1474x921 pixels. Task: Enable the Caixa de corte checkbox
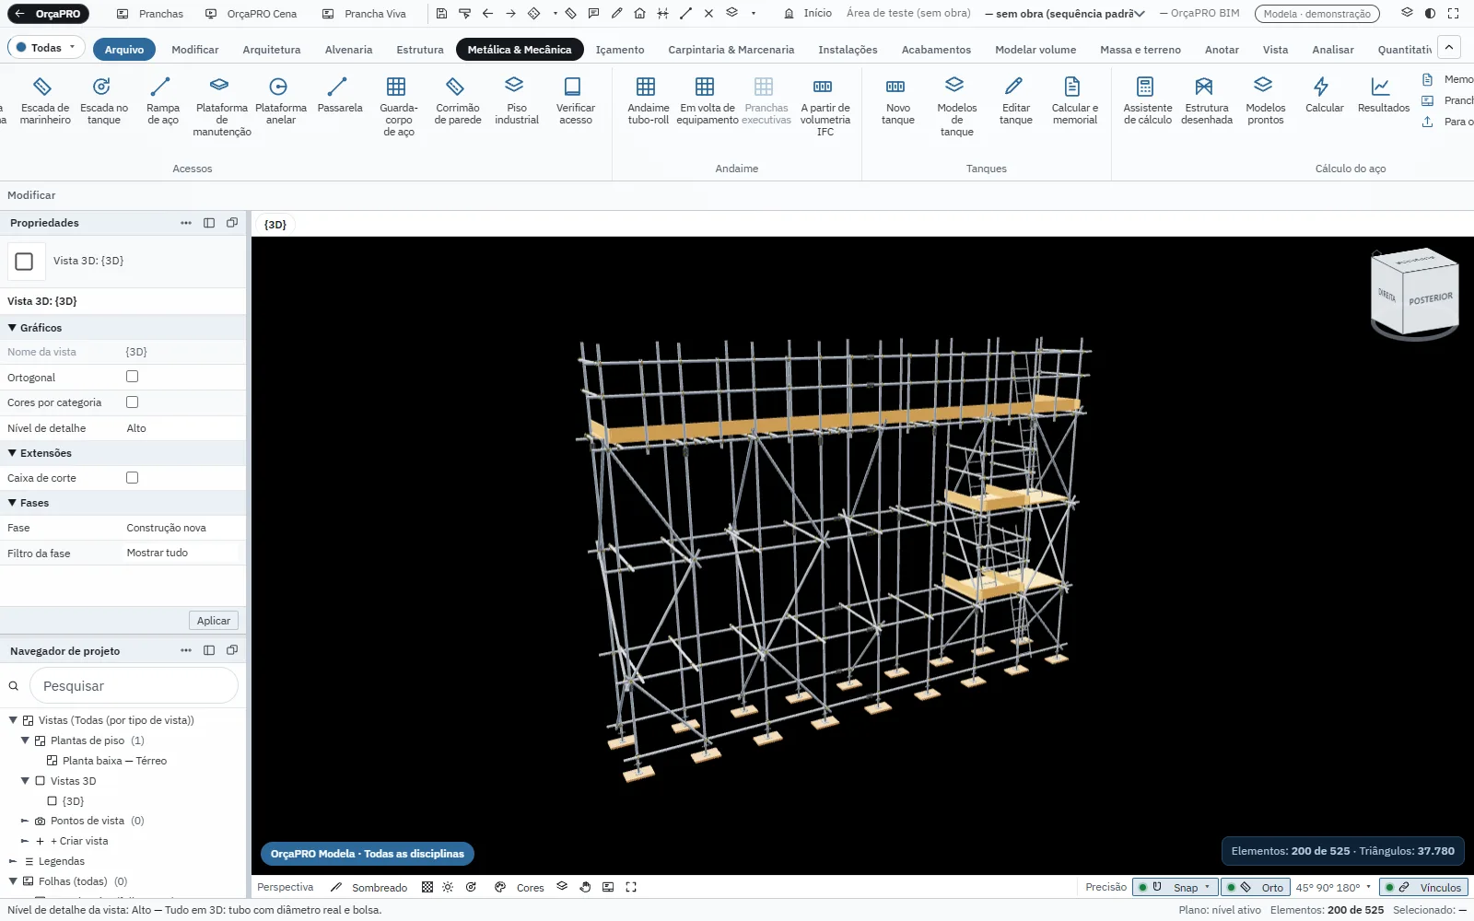point(132,478)
